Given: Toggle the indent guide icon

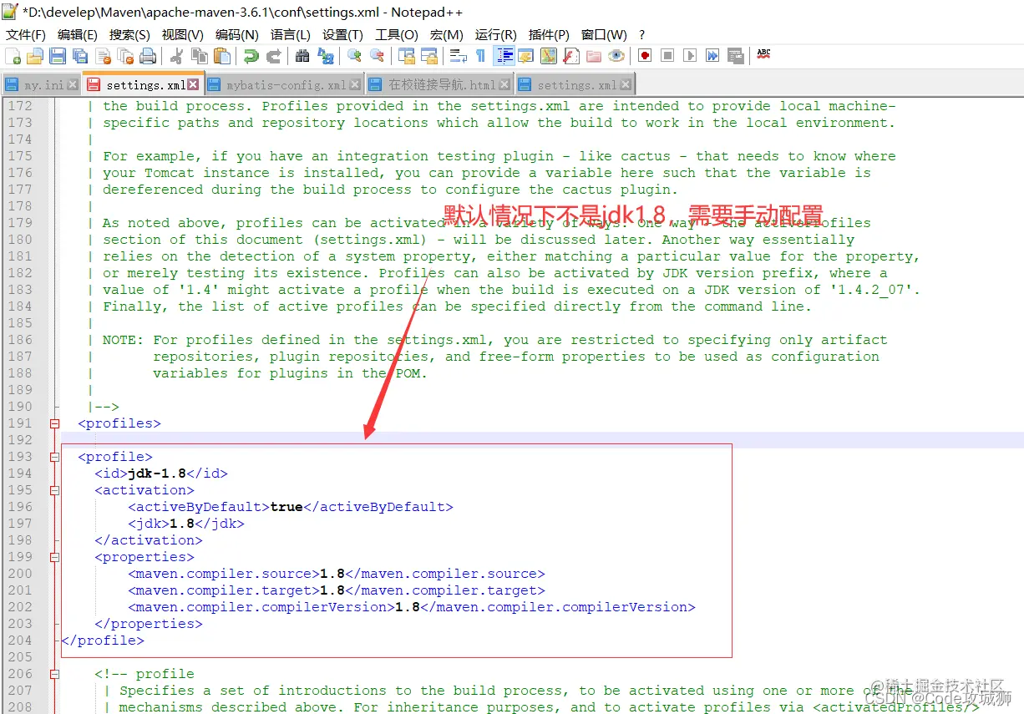Looking at the screenshot, I should click(x=504, y=56).
